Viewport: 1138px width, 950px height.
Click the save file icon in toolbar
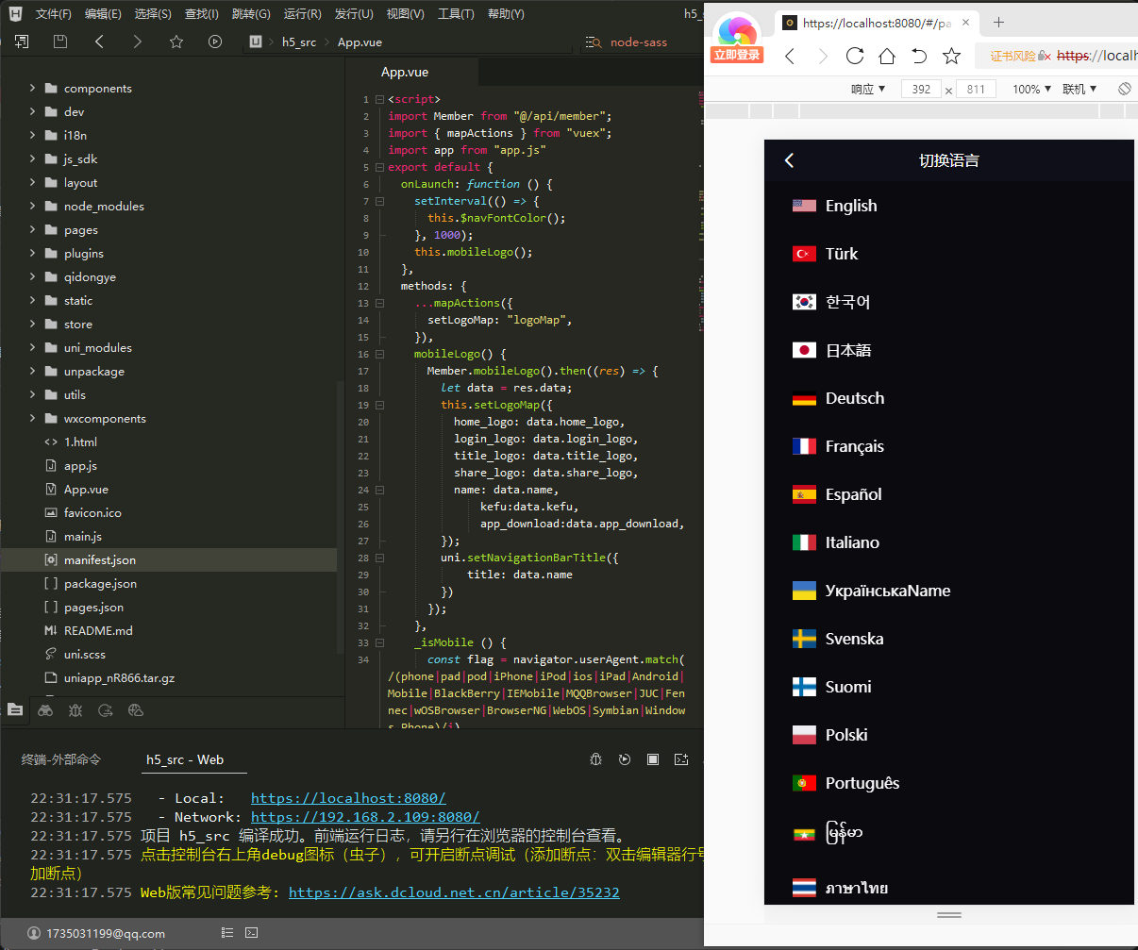[x=60, y=42]
